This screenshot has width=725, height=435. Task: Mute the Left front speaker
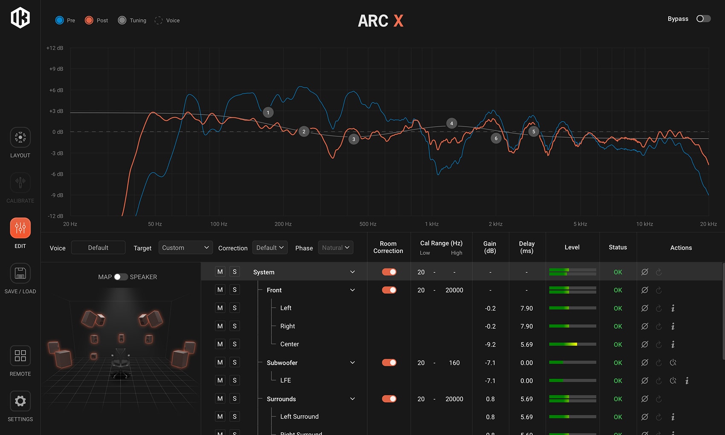(220, 308)
